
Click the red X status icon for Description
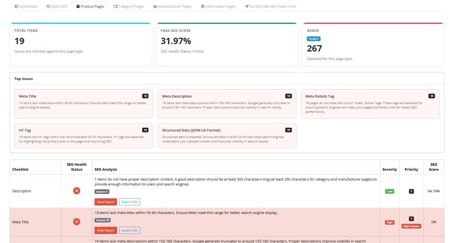tap(77, 191)
